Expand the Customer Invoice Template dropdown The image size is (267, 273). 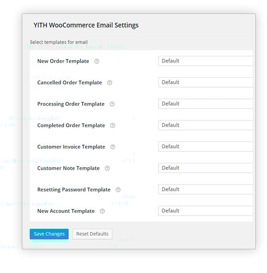click(205, 147)
